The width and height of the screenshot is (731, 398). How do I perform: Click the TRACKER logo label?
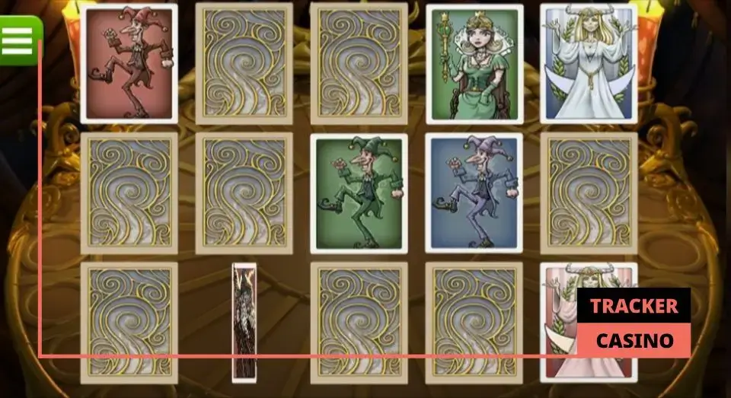(x=634, y=306)
